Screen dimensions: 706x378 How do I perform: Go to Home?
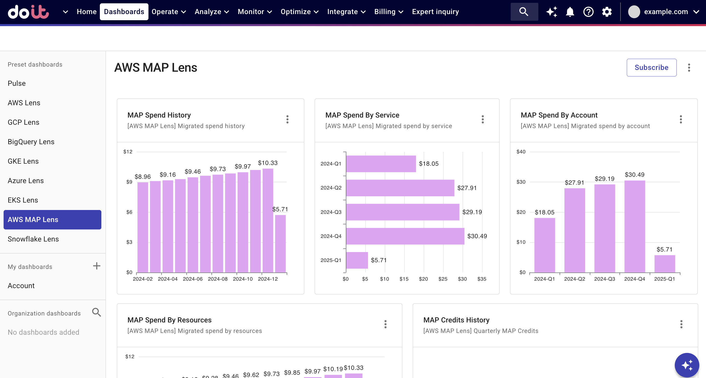click(x=87, y=12)
